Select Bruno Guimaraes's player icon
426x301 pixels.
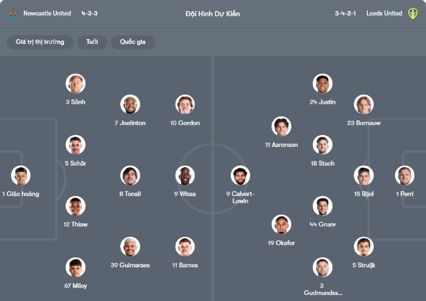pyautogui.click(x=129, y=247)
